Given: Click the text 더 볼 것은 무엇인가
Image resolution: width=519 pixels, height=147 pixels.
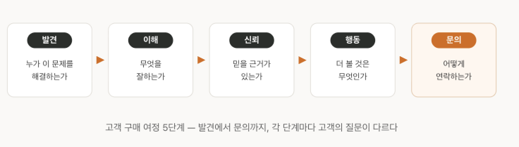Looking at the screenshot, I should point(353,70).
